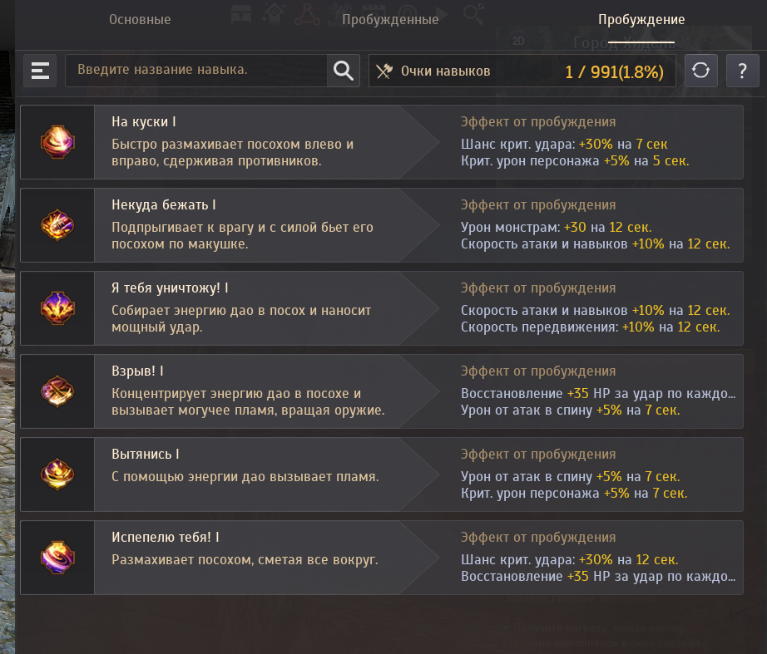Open awakening effect of Некуда бежать I
Image resolution: width=767 pixels, height=654 pixels.
point(596,225)
